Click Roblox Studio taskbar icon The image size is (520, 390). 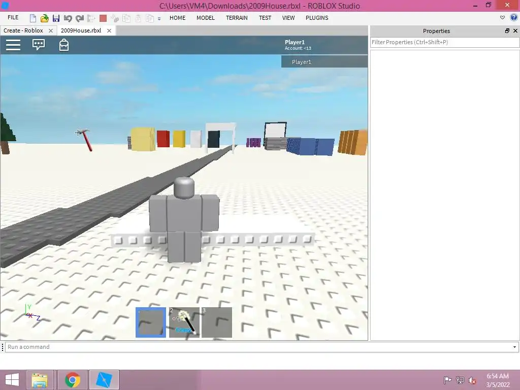click(104, 380)
